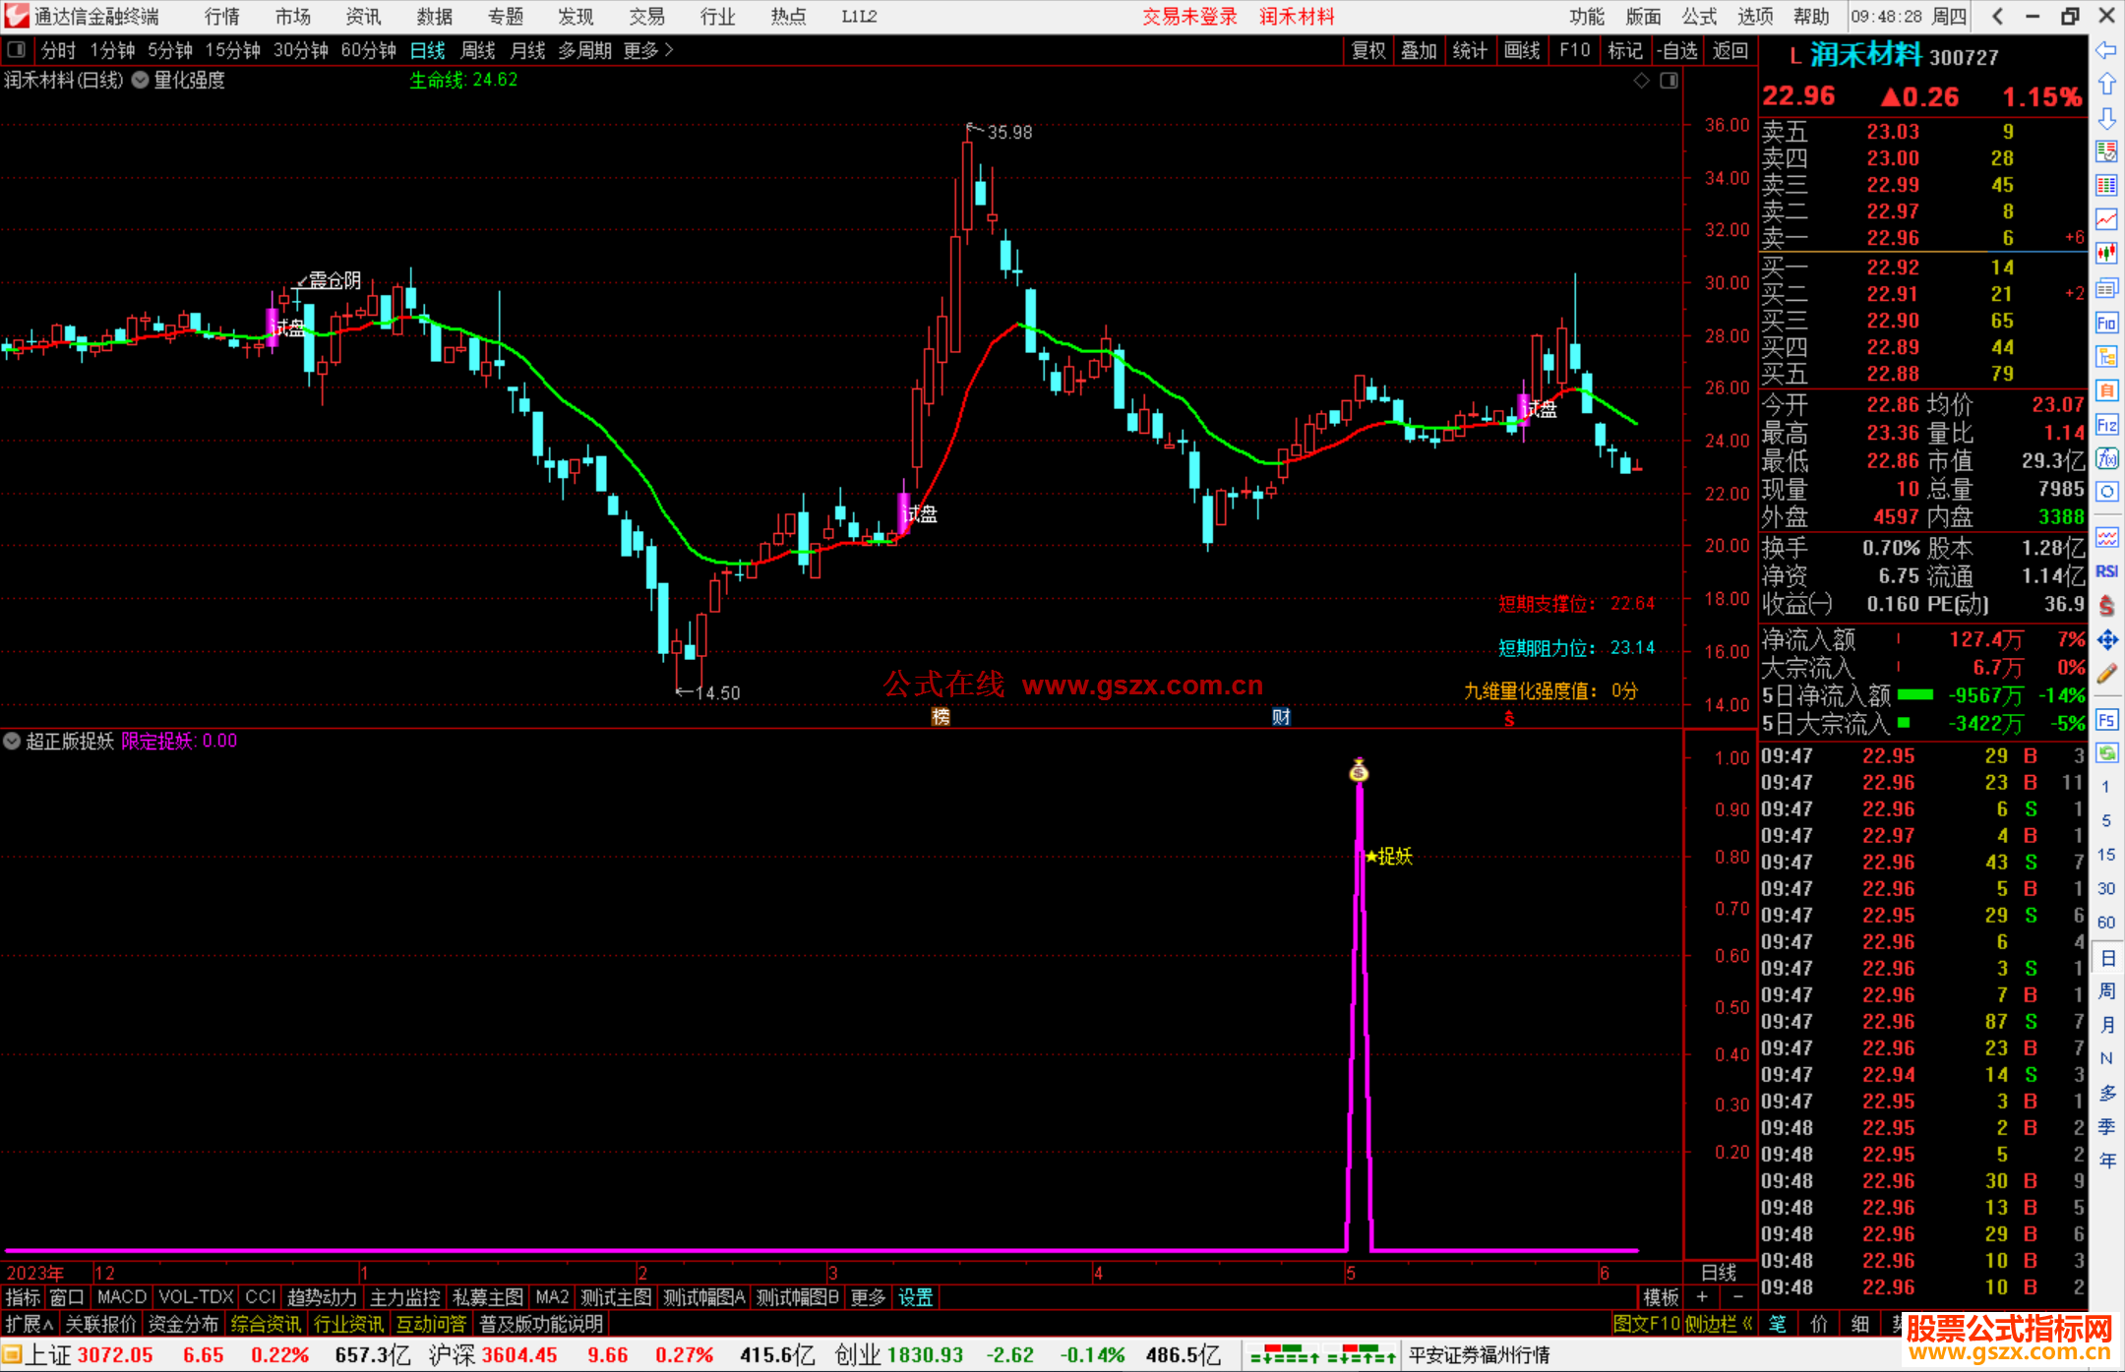2125x1372 pixels.
Task: Collapse the 侧边栏 sidebar chevron
Action: point(1747,1325)
